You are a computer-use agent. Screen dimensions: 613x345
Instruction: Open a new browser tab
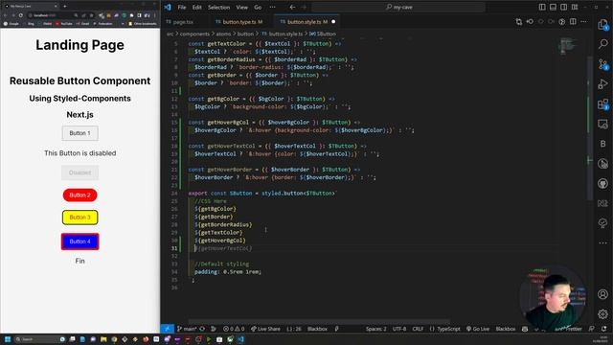pos(64,6)
